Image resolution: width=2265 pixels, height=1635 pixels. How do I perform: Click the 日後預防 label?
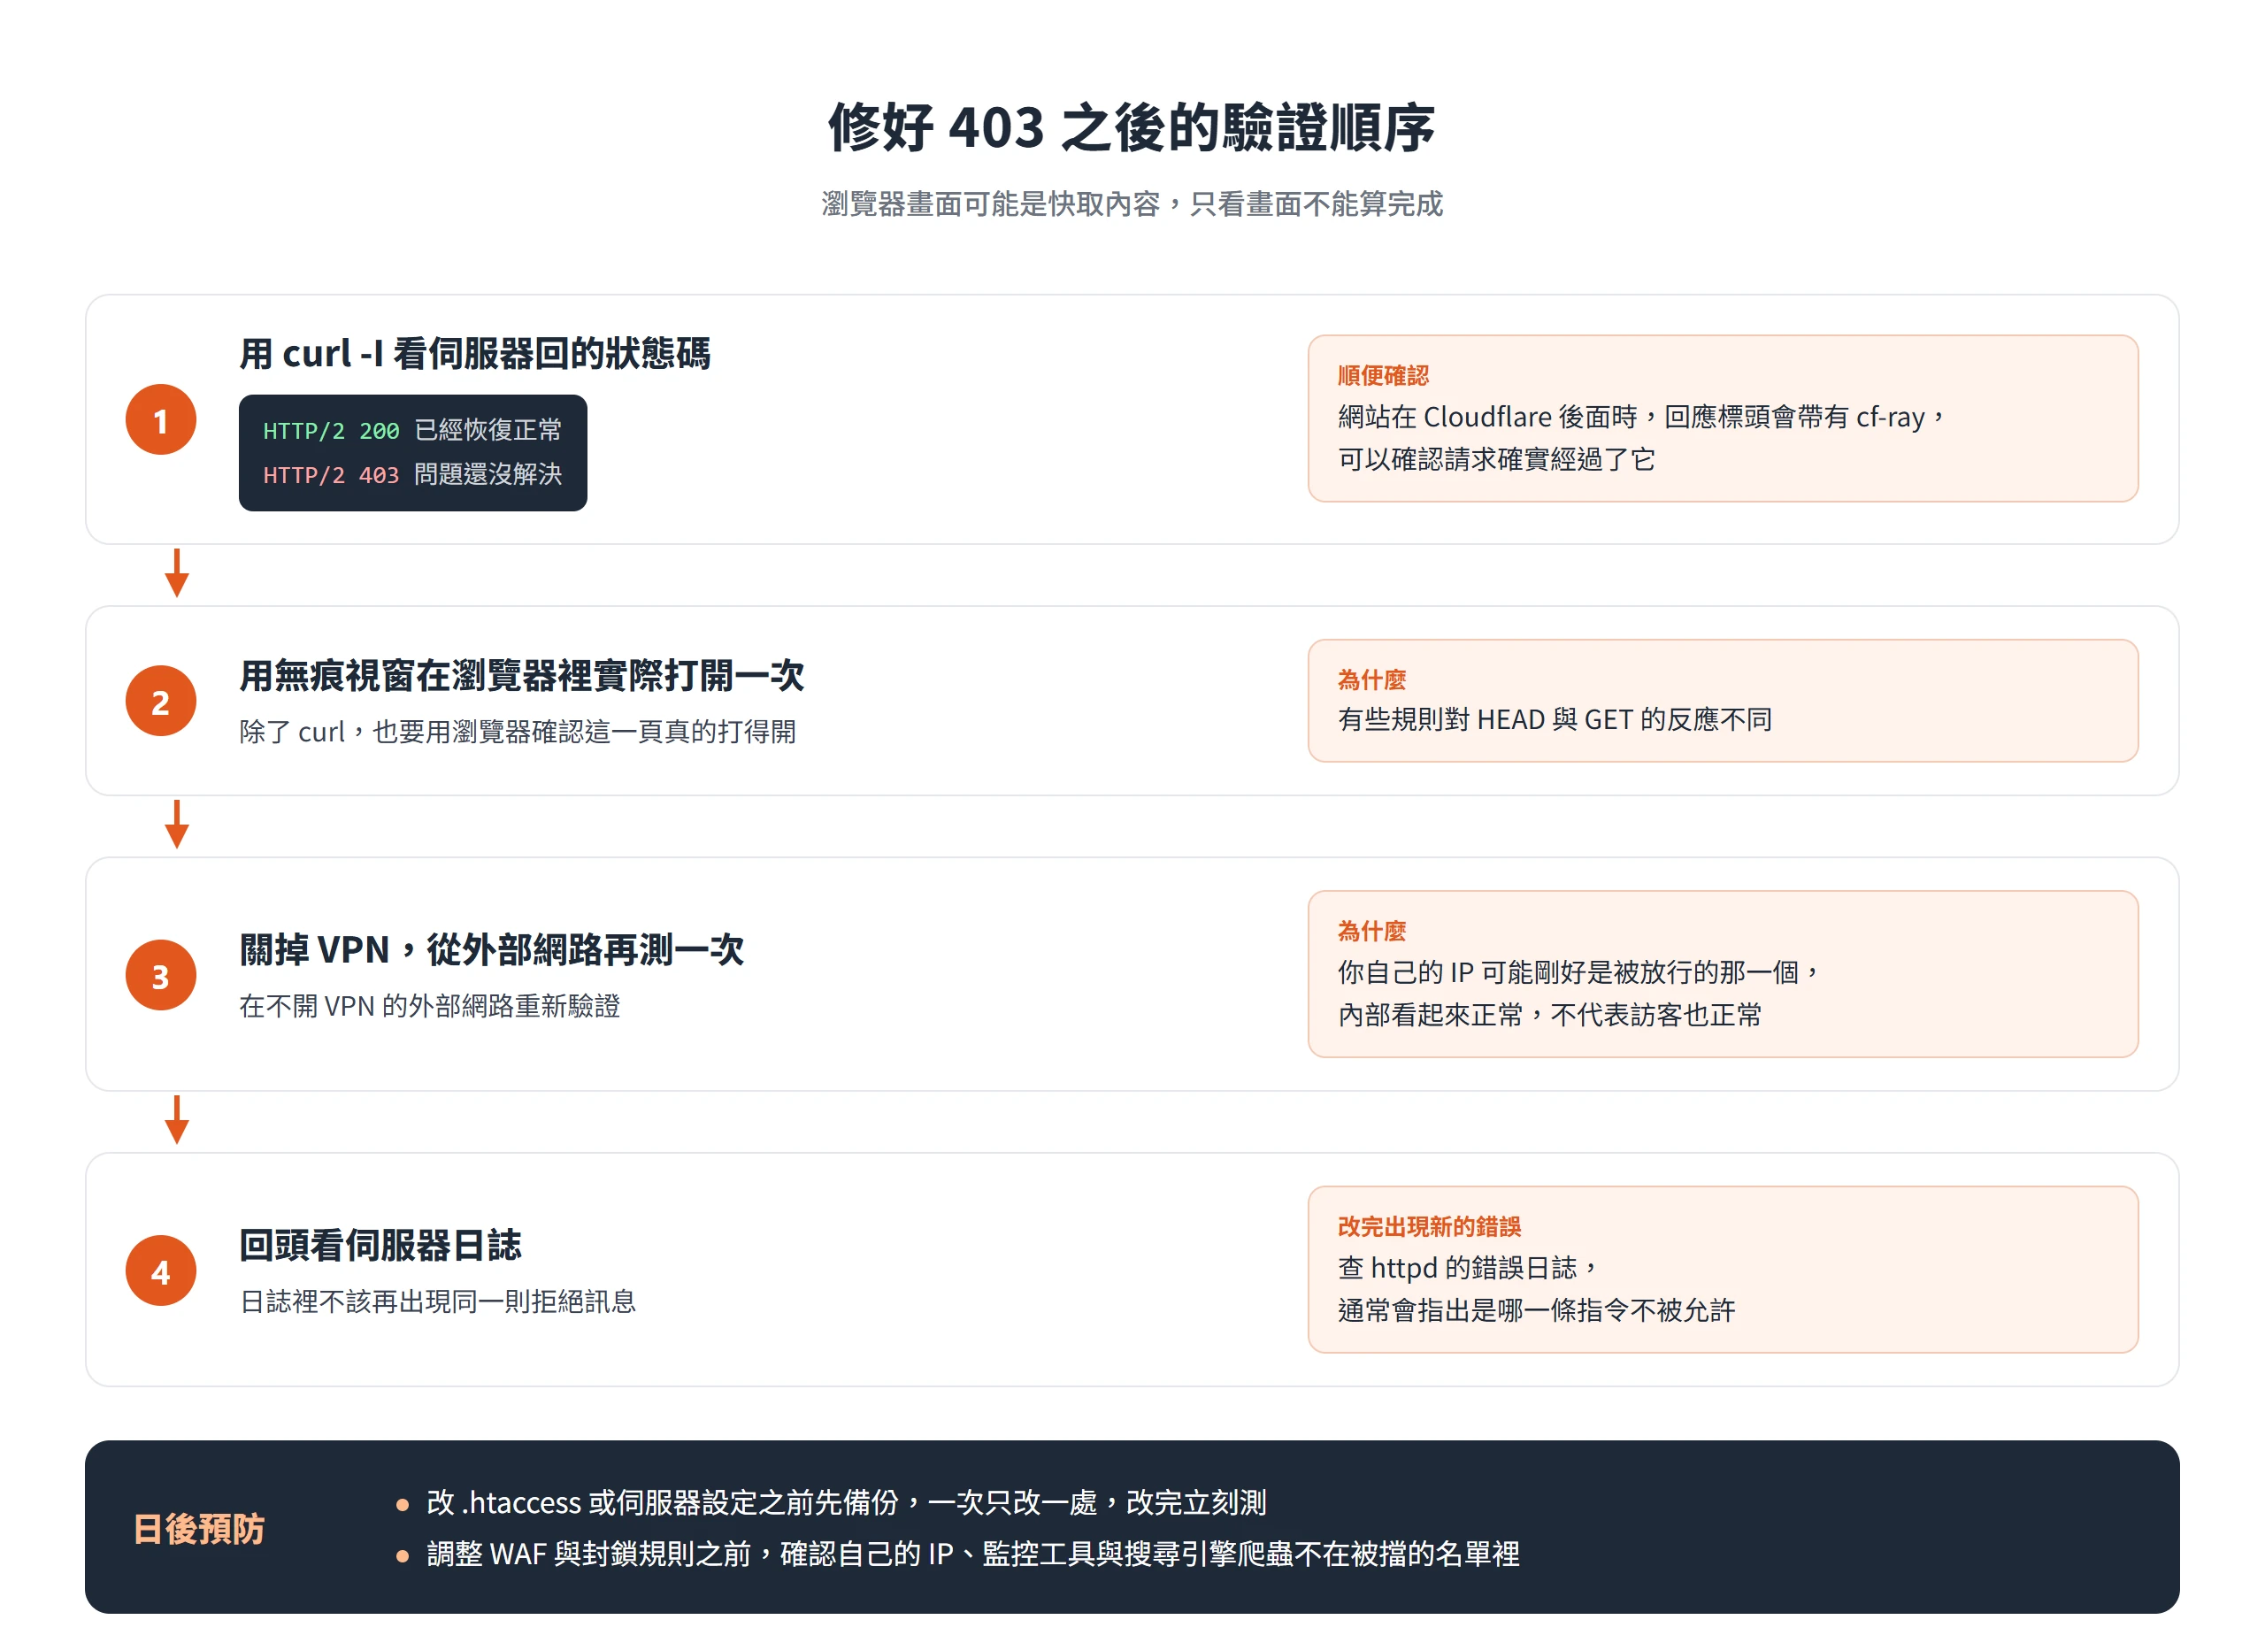199,1528
